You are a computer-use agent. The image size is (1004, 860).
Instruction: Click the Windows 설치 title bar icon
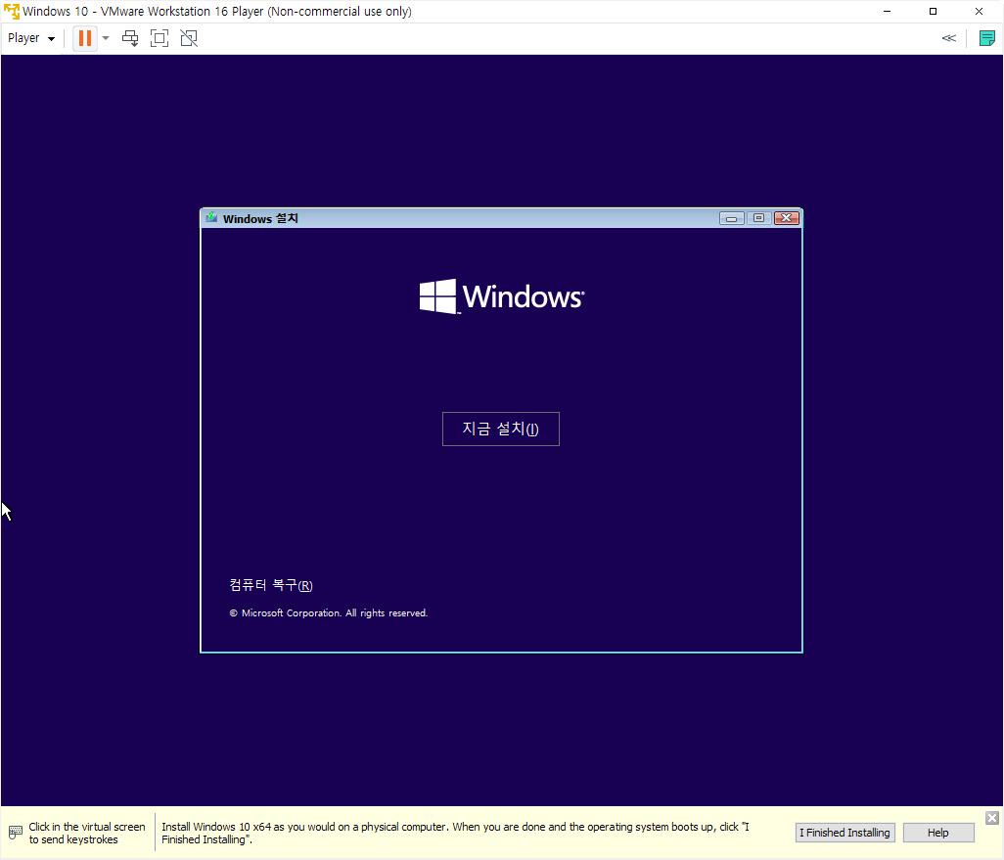tap(211, 218)
